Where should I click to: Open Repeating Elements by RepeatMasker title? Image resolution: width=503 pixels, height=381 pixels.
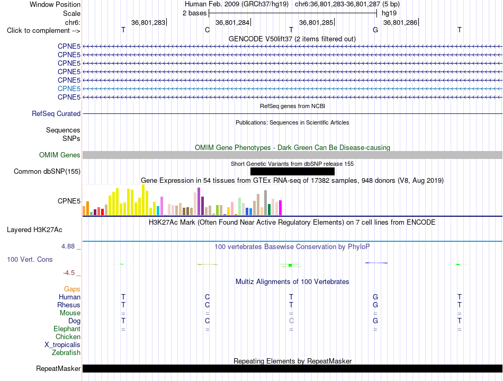click(x=292, y=361)
